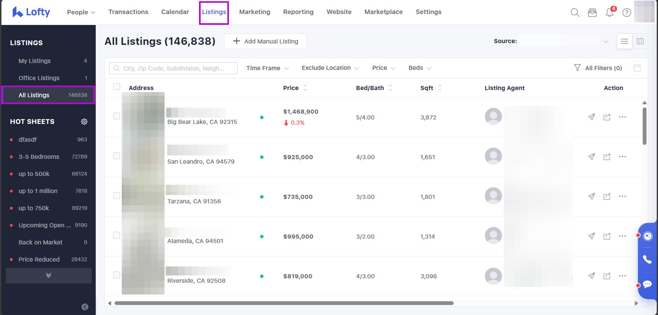Click the city or zip search field
The width and height of the screenshot is (658, 315).
(173, 68)
